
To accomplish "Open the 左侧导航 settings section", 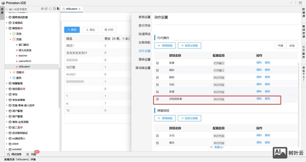I will [x=144, y=42].
